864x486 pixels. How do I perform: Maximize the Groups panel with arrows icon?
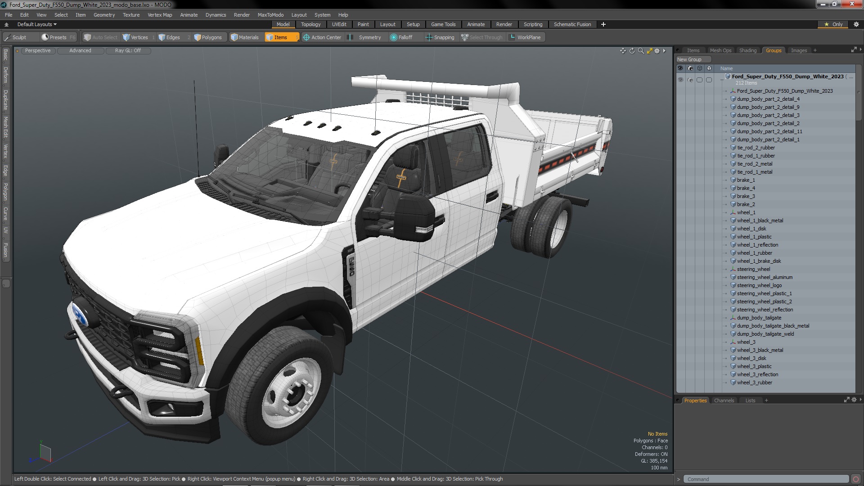pos(854,50)
